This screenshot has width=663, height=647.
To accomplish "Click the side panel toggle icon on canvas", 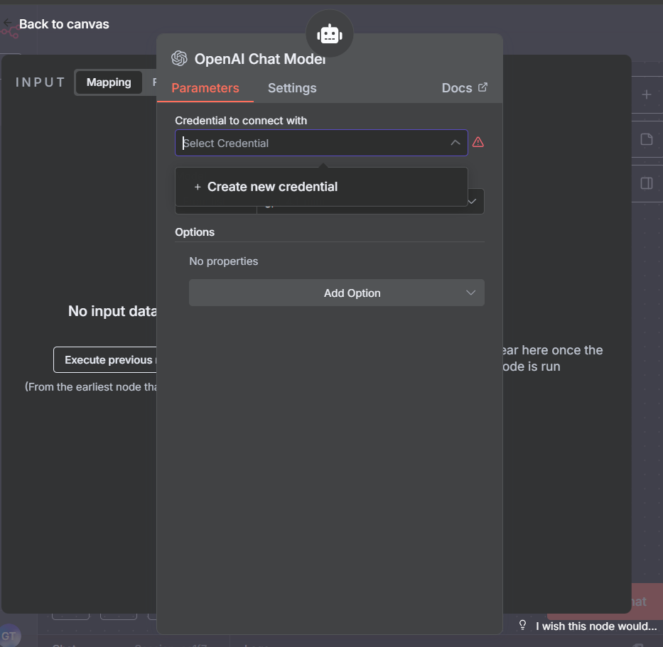I will pos(646,183).
